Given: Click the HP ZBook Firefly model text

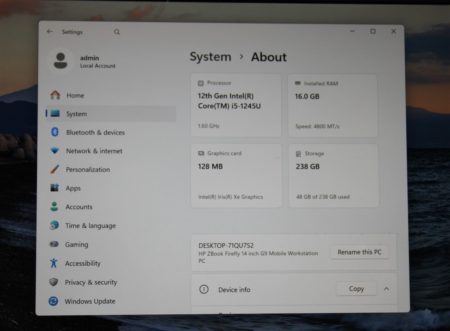Looking at the screenshot, I should coord(258,257).
